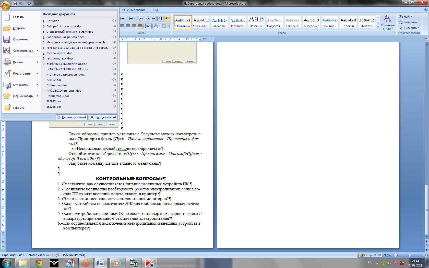
Task: Increase paragraph indent icon
Action: click(154, 19)
